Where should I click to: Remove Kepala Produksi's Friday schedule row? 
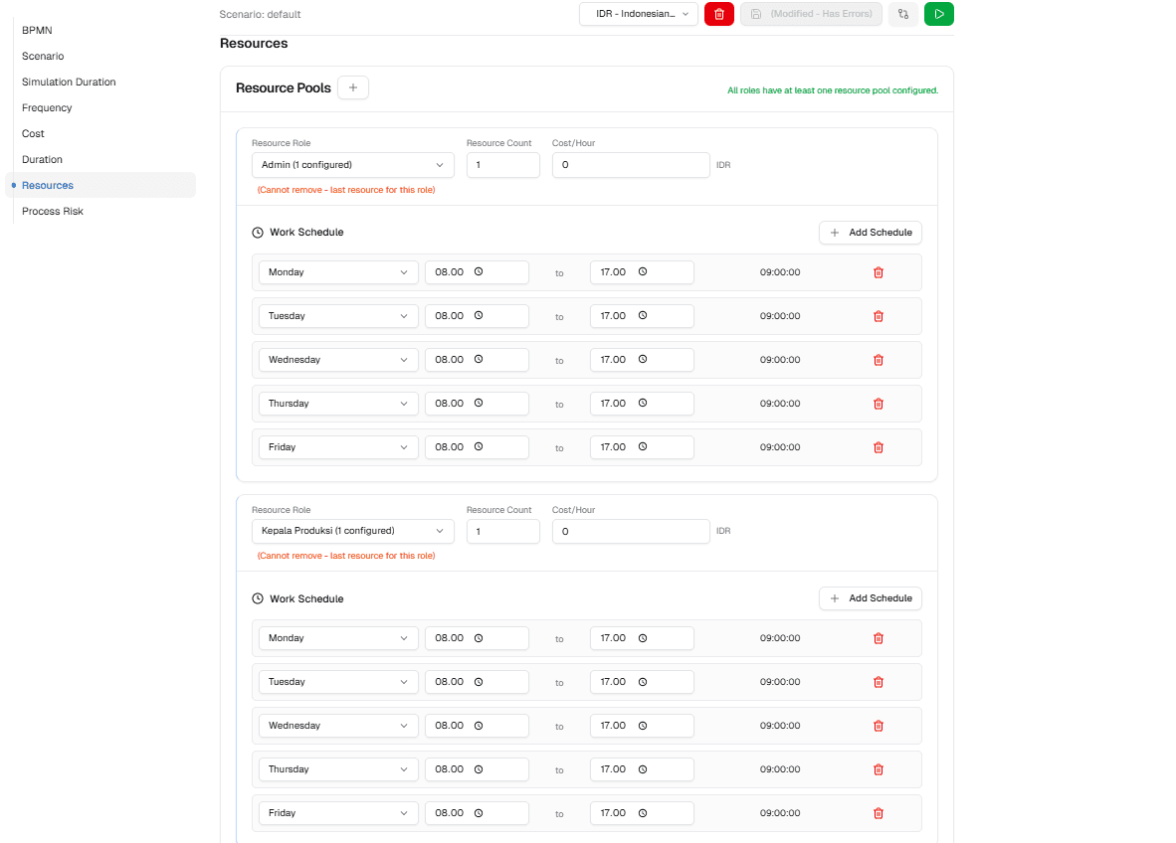tap(878, 813)
